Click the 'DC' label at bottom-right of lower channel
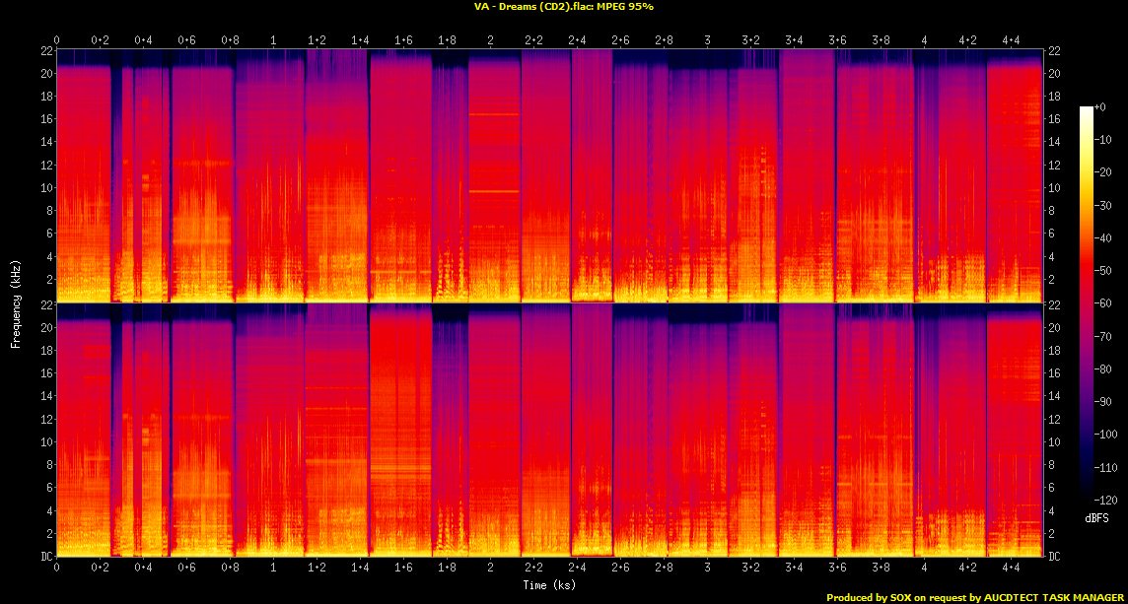 (x=1054, y=557)
